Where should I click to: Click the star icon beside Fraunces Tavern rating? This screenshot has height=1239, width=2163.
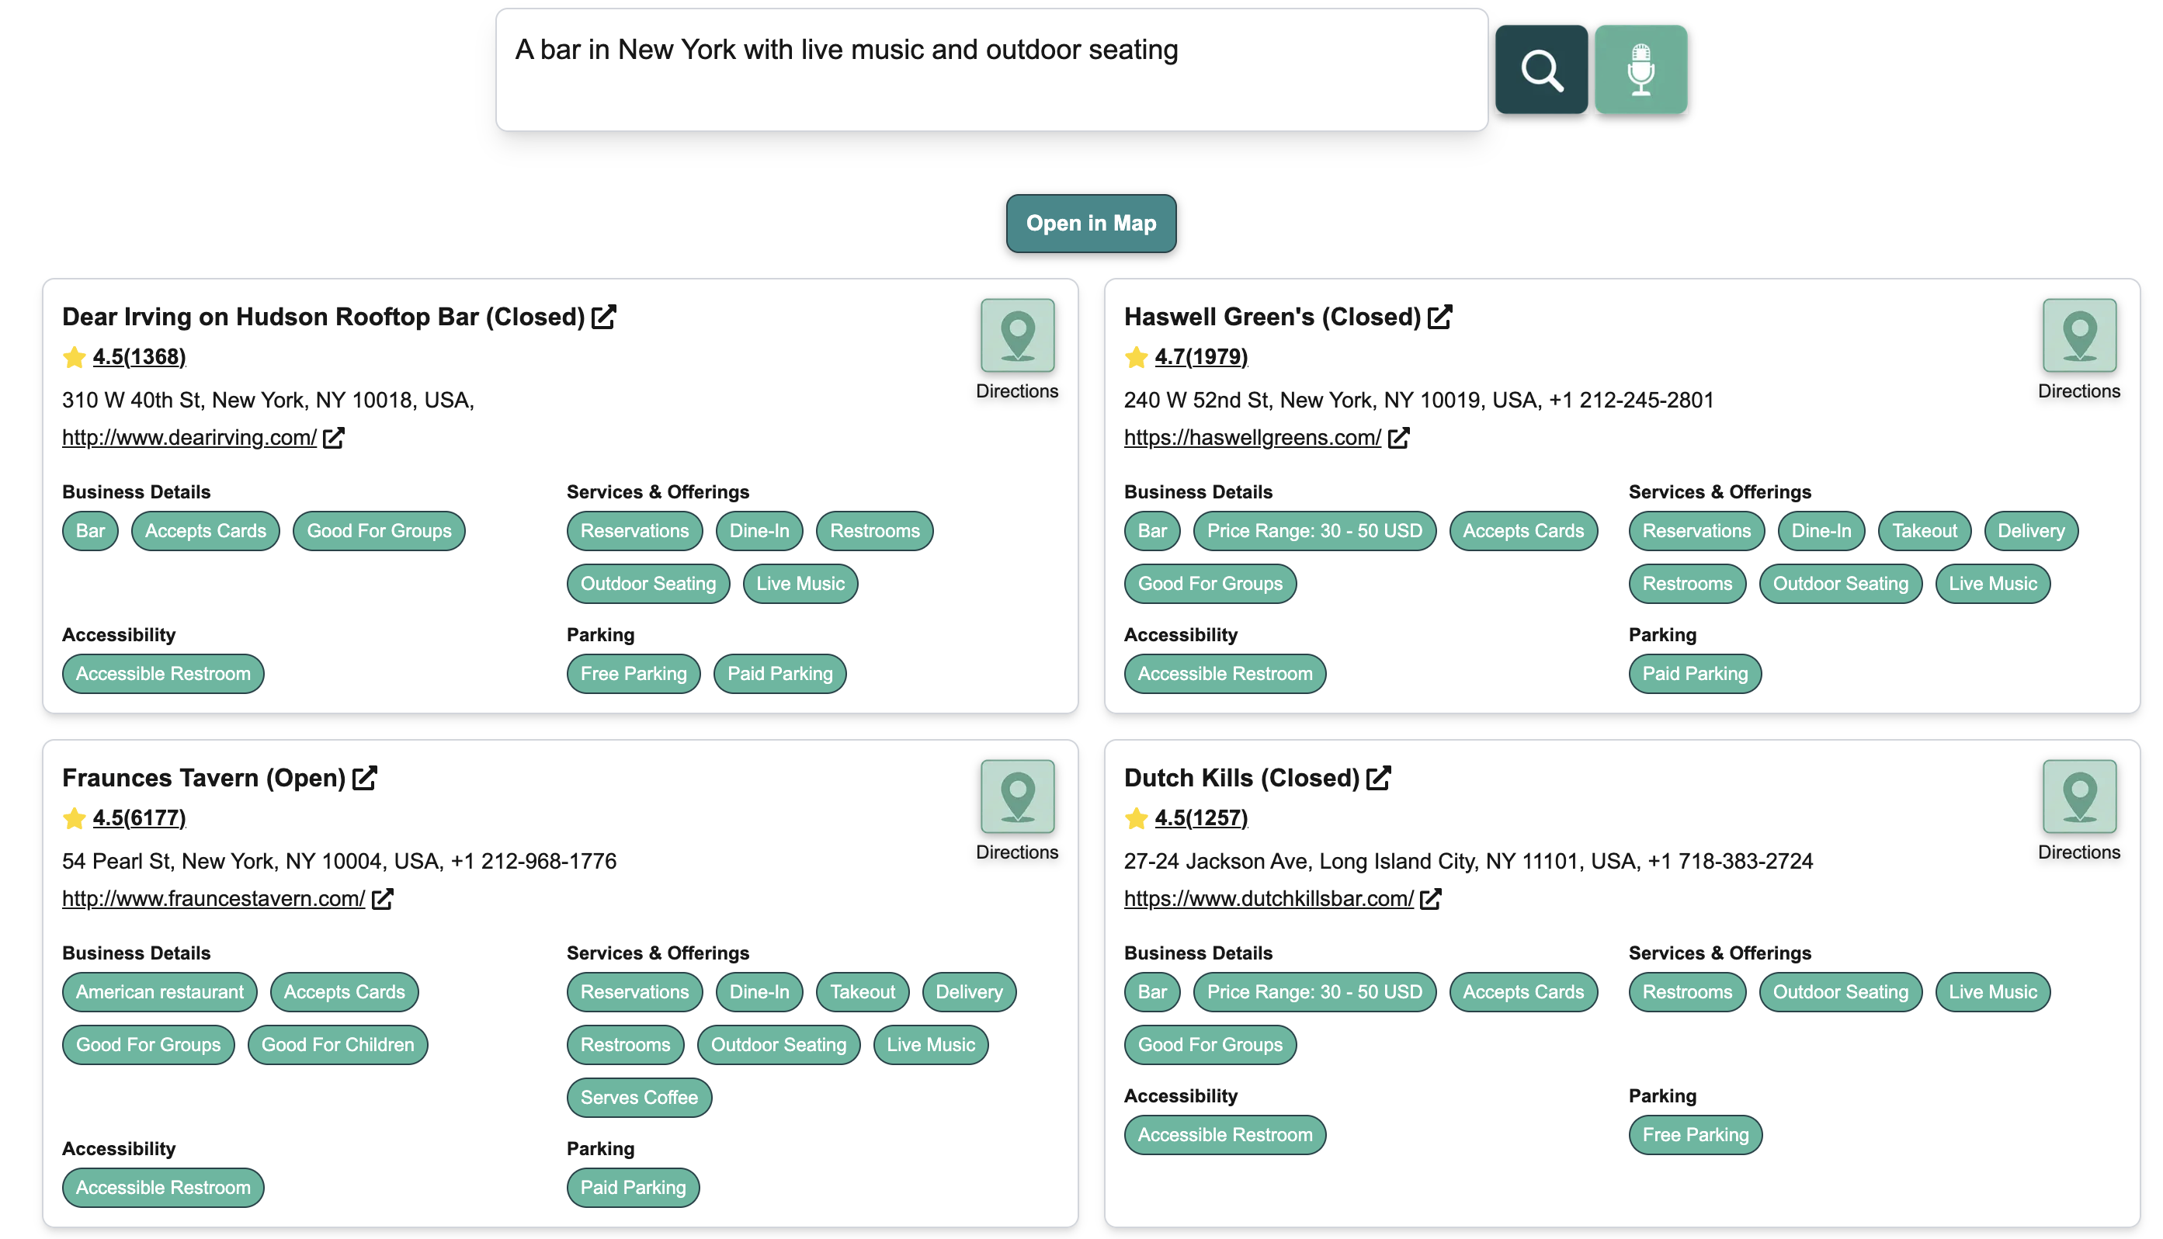[73, 817]
